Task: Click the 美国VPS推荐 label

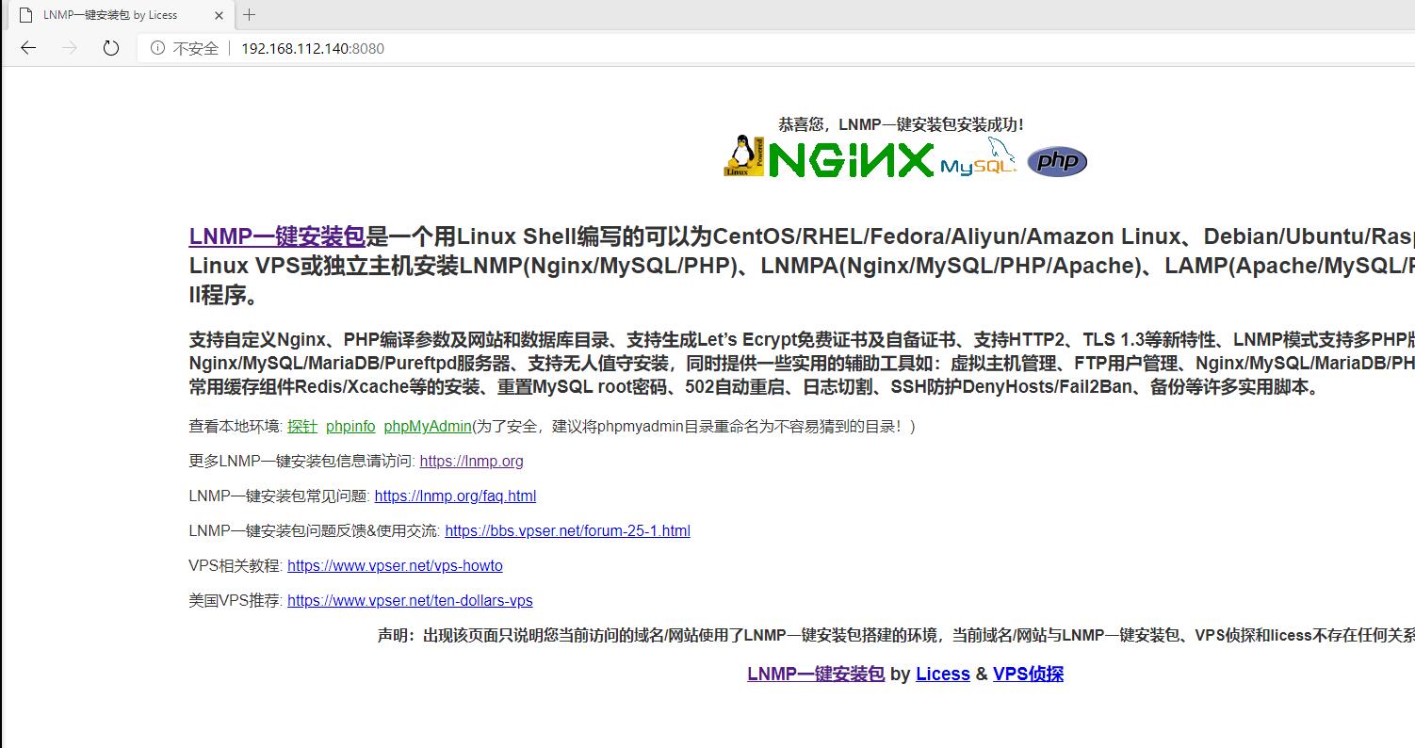Action: 236,601
